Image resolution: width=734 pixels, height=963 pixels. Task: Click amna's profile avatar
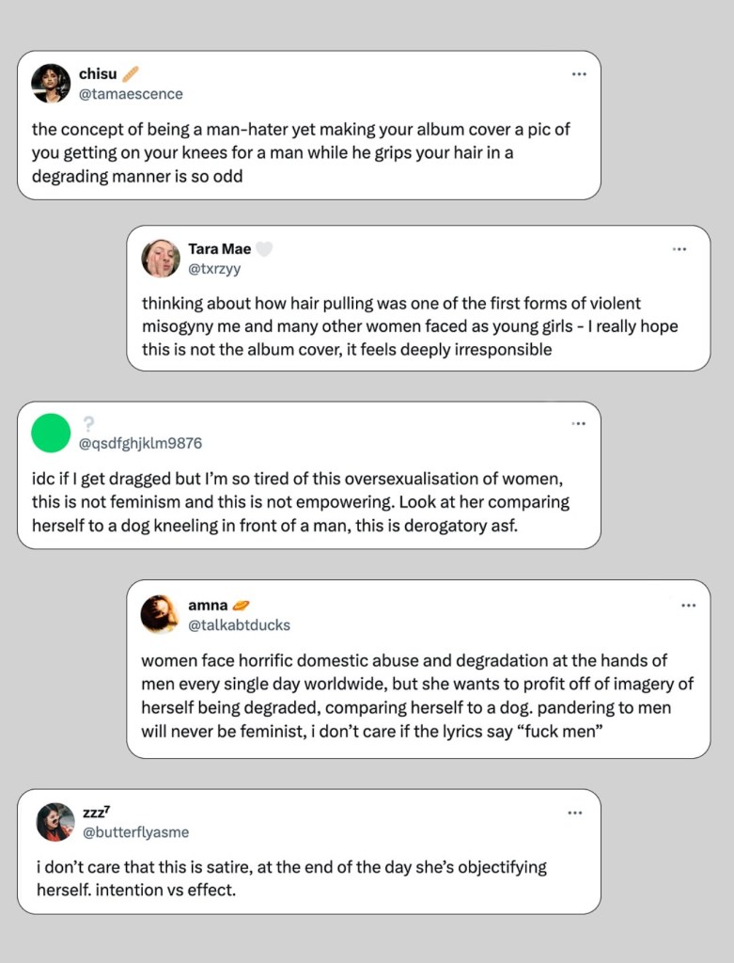[160, 614]
